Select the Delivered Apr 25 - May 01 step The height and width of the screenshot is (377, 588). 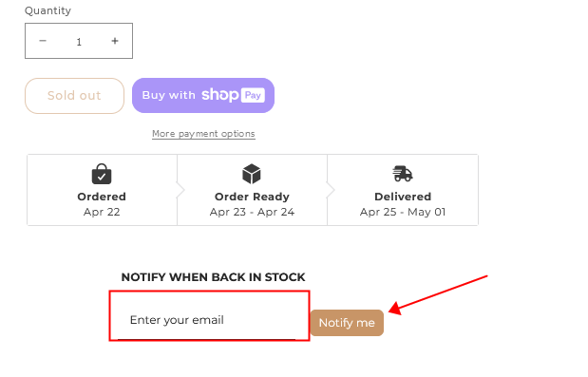pos(403,190)
